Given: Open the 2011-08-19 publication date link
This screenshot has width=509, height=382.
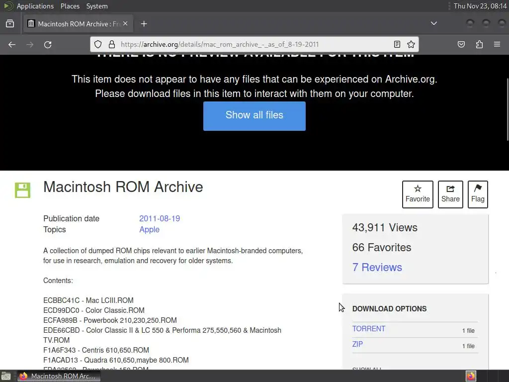Looking at the screenshot, I should click(160, 219).
